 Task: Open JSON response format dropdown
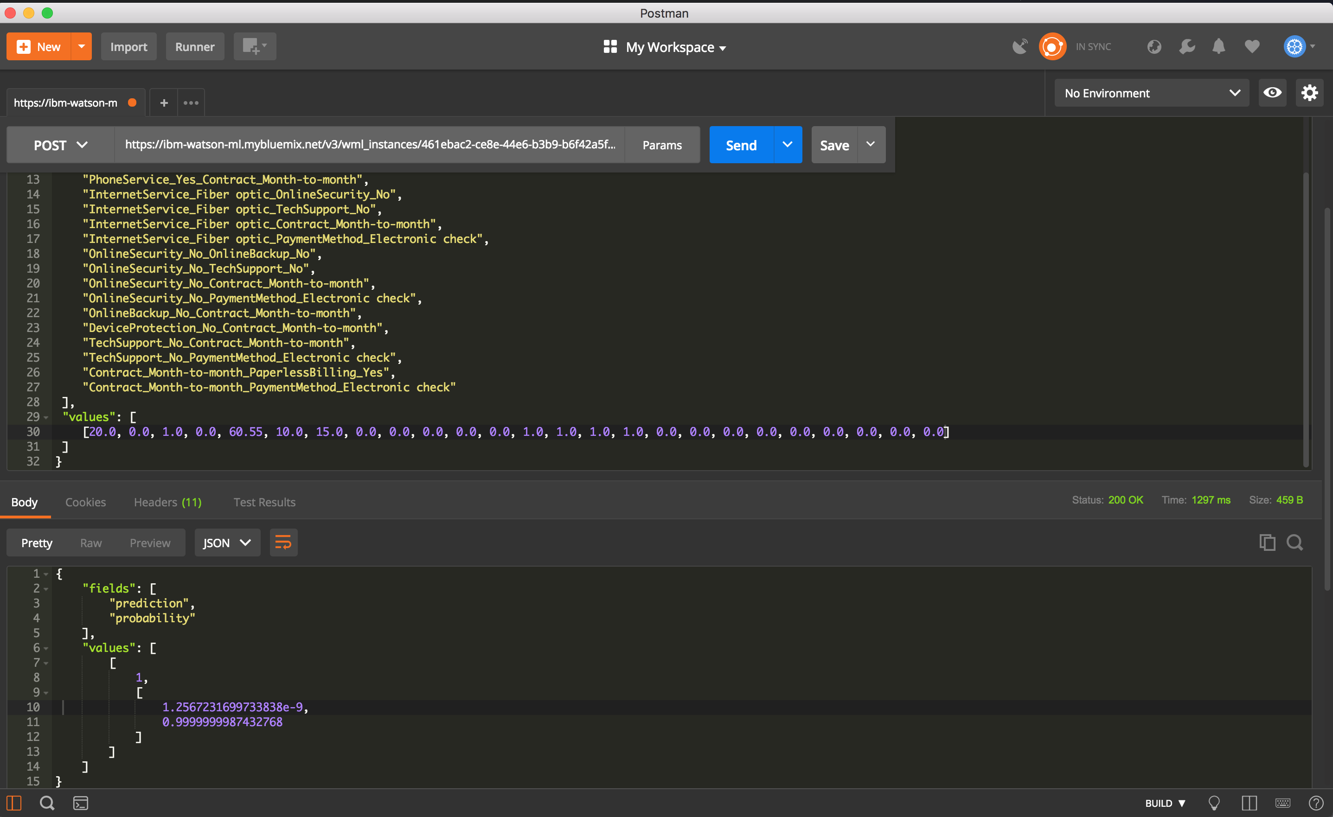click(227, 543)
